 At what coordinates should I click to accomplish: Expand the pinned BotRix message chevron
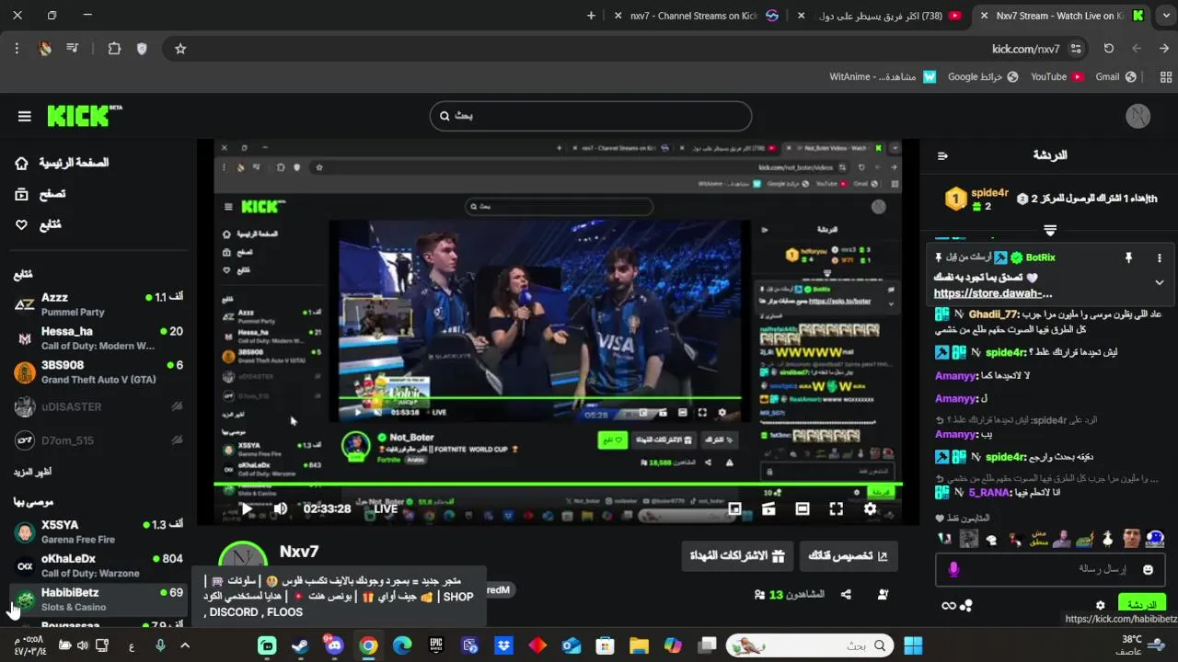coord(1160,282)
